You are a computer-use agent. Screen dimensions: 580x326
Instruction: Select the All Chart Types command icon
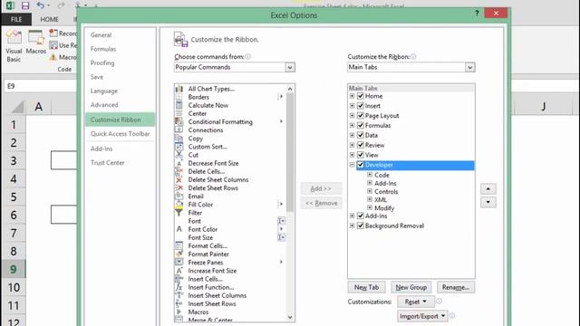(179, 89)
